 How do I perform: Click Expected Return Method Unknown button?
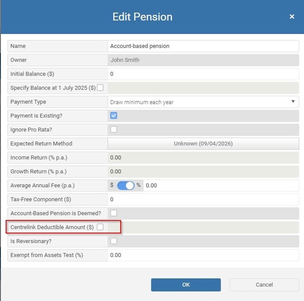pyautogui.click(x=203, y=143)
